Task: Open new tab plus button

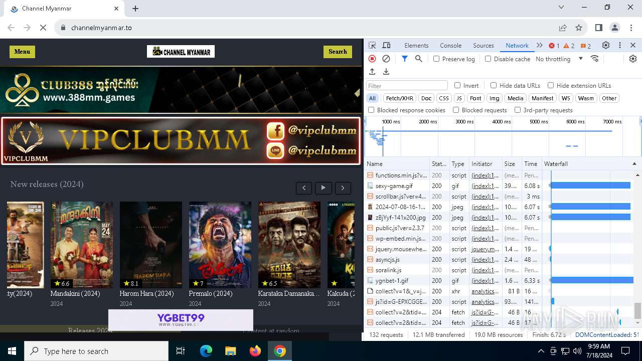Action: (135, 9)
